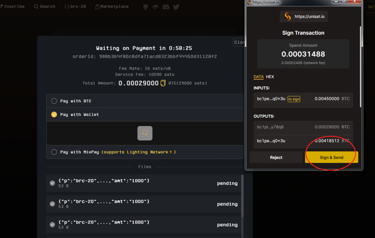
Task: Click the output amount 0.00029000 BTC
Action: pyautogui.click(x=332, y=127)
